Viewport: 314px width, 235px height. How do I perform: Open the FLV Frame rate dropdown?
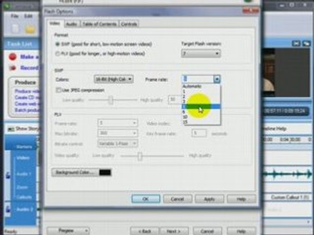pyautogui.click(x=118, y=123)
